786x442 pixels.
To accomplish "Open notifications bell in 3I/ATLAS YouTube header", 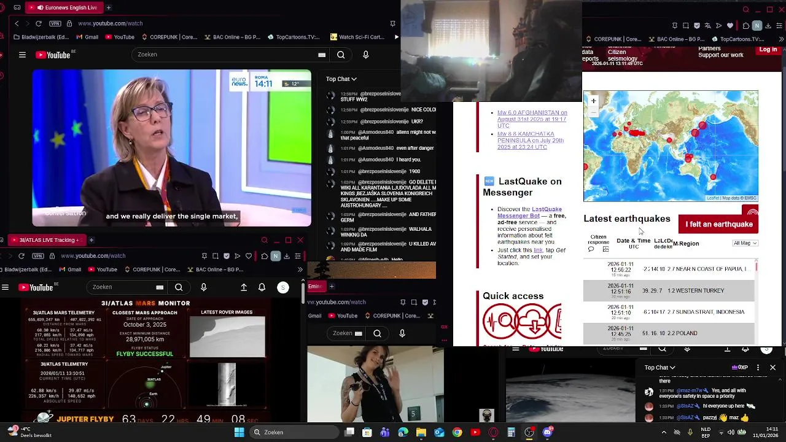I will 262,287.
